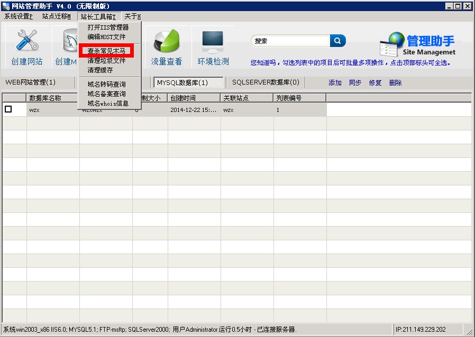
Task: Switch to the SQLSERVER数据库 tab
Action: coord(266,82)
